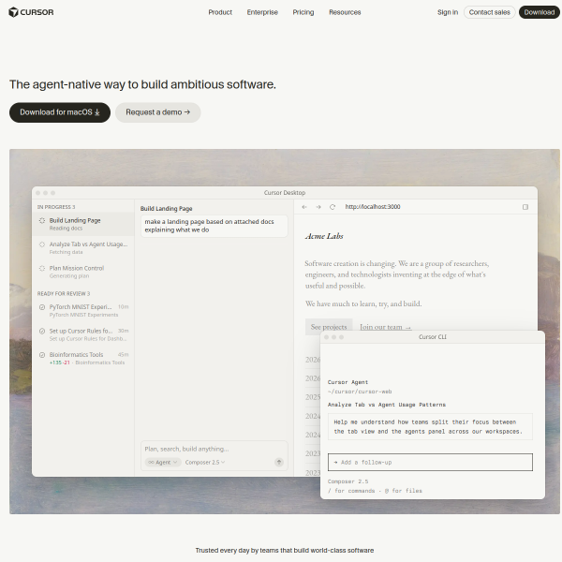This screenshot has height=562, width=562.
Task: Click spinner icon beside Analyze Tab vs Agent
Action: pos(42,244)
